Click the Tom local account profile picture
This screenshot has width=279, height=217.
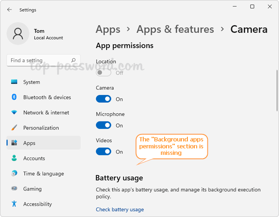(x=19, y=34)
